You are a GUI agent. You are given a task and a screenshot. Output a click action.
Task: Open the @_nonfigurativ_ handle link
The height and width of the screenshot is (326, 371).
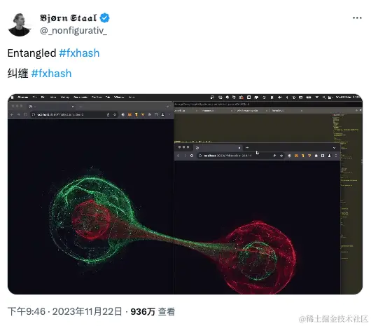73,31
